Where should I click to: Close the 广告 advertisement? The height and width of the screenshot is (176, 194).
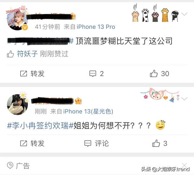tap(184, 165)
